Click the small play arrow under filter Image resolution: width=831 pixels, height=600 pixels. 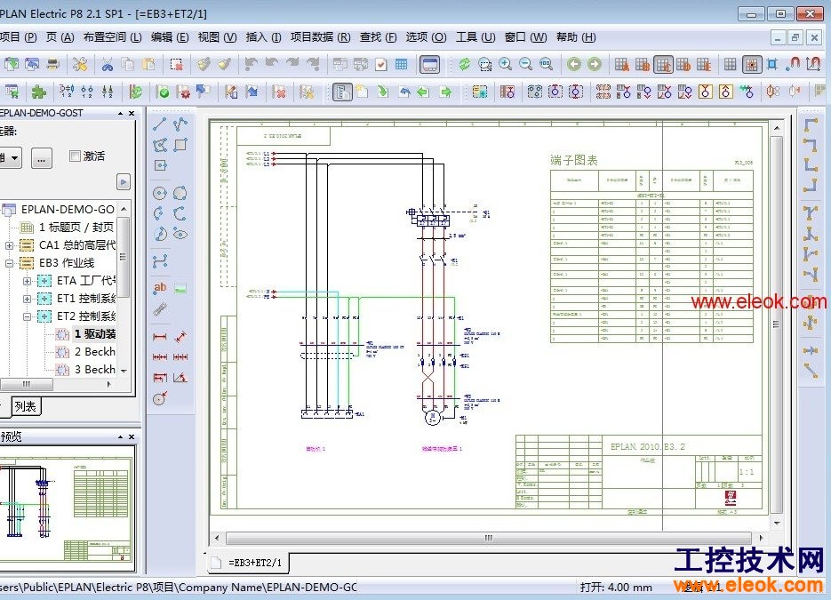click(123, 182)
